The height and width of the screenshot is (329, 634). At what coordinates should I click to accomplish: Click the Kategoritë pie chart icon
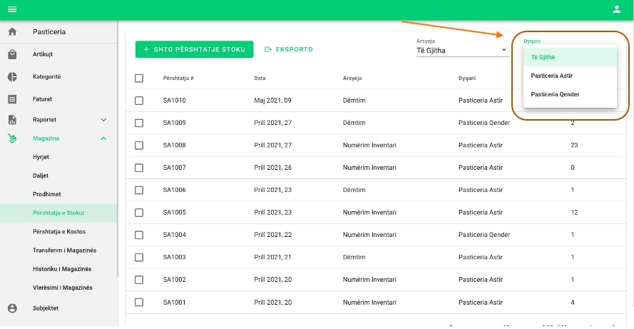point(12,76)
